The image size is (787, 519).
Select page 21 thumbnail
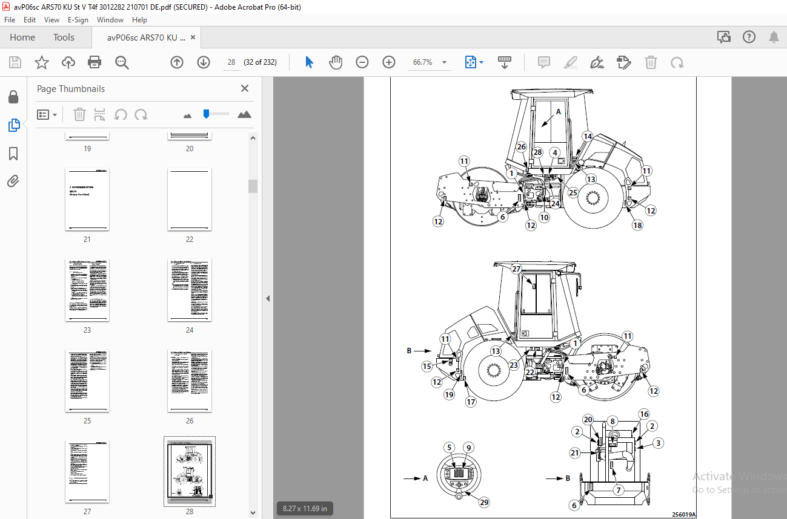point(87,200)
